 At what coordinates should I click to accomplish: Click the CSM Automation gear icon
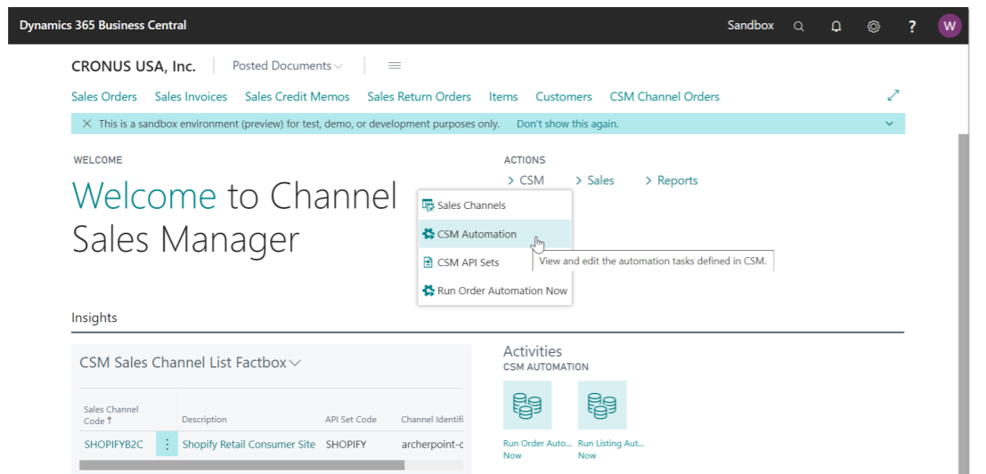click(428, 234)
